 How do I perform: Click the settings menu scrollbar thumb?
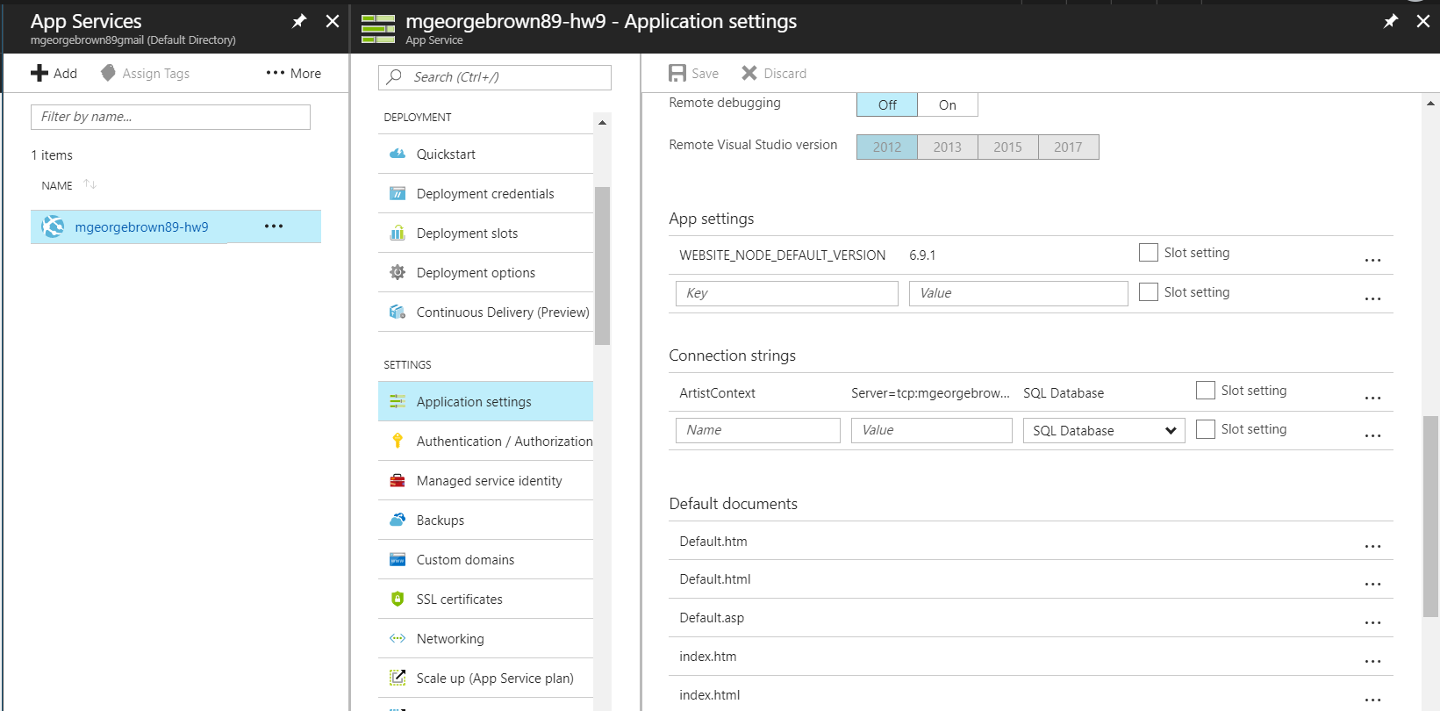click(x=602, y=266)
